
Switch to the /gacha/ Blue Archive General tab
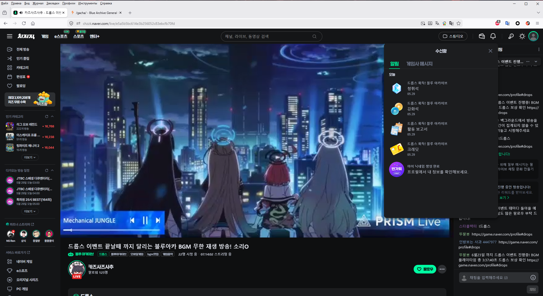[x=96, y=13]
